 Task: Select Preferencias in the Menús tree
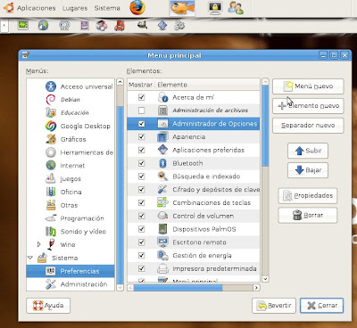coord(71,271)
